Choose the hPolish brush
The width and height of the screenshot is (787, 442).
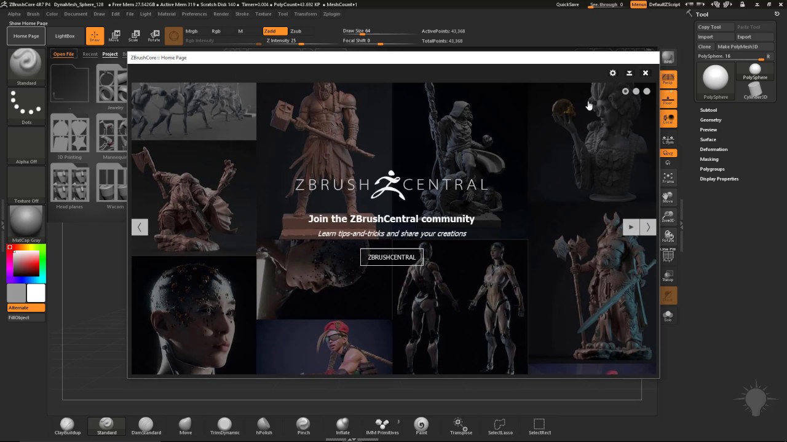point(264,425)
